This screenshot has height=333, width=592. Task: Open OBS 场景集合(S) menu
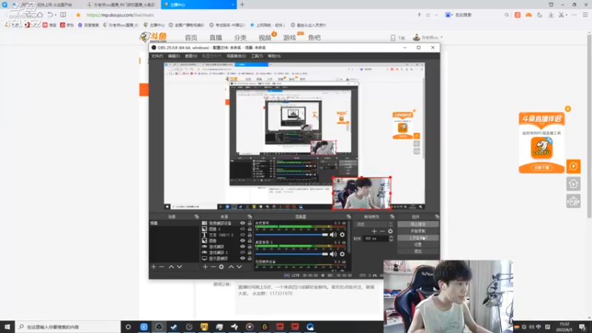pos(236,56)
